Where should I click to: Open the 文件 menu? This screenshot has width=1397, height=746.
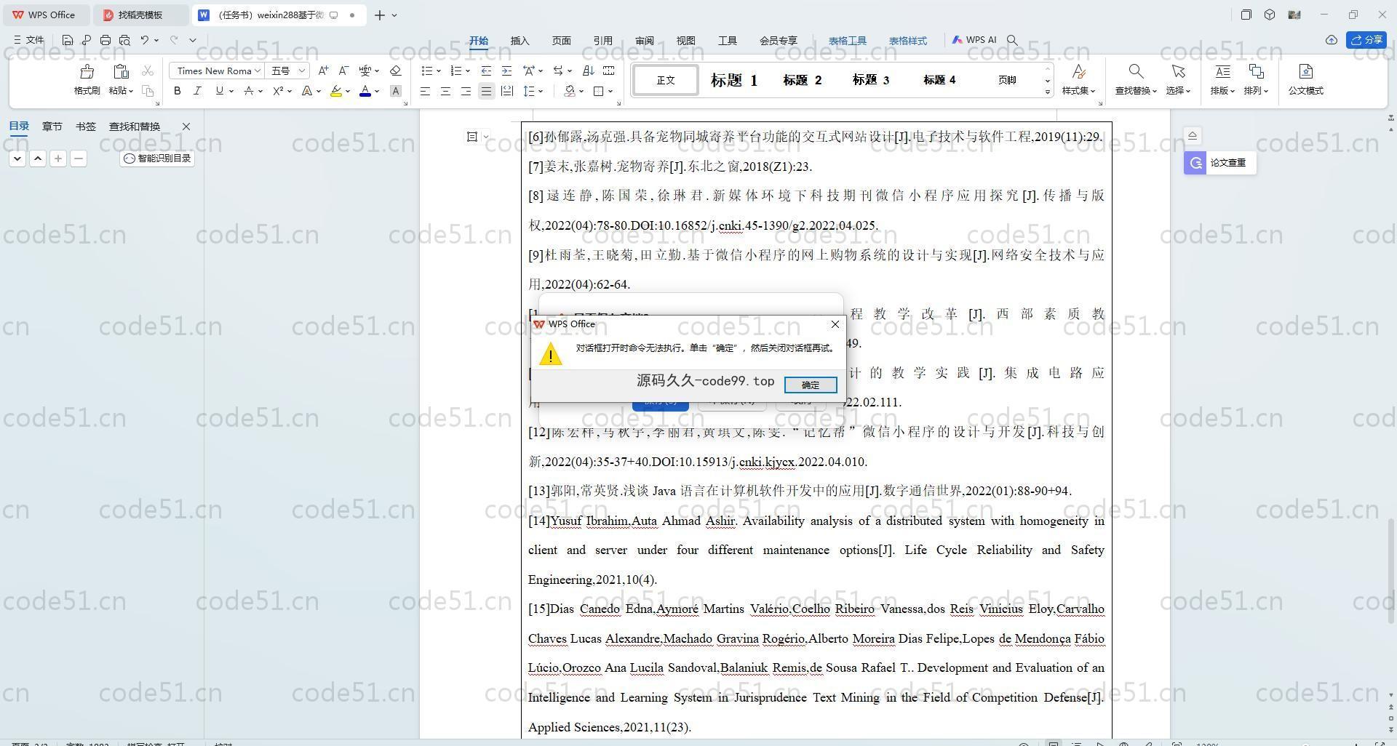coord(29,41)
